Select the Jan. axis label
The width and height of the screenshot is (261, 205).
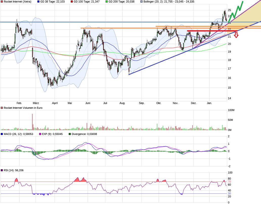coord(209,103)
